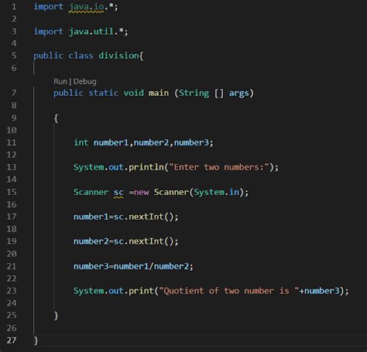Click the String type in main's parameters
Image resolution: width=367 pixels, height=352 pixels.
pyautogui.click(x=194, y=94)
